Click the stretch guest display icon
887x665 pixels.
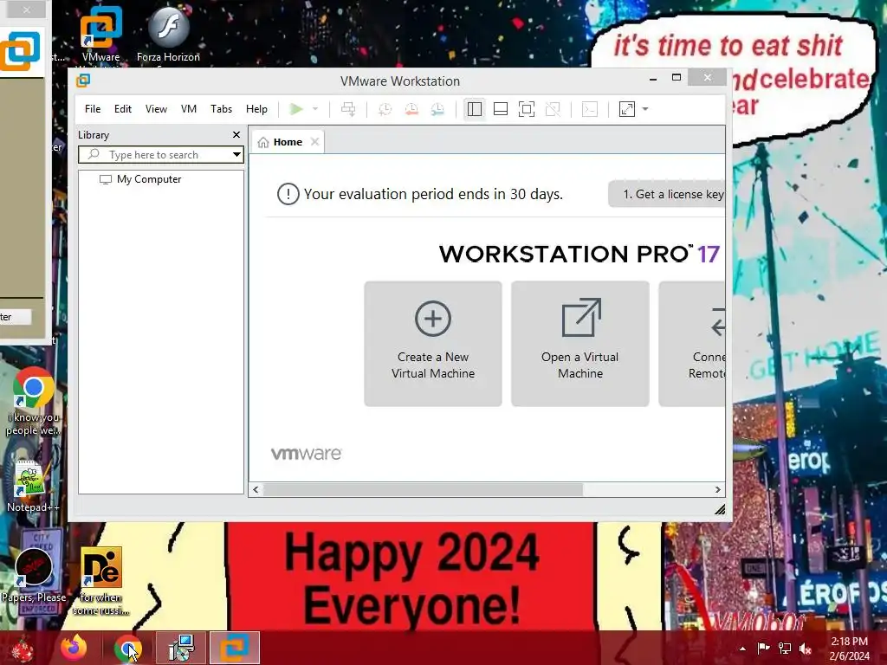tap(627, 109)
